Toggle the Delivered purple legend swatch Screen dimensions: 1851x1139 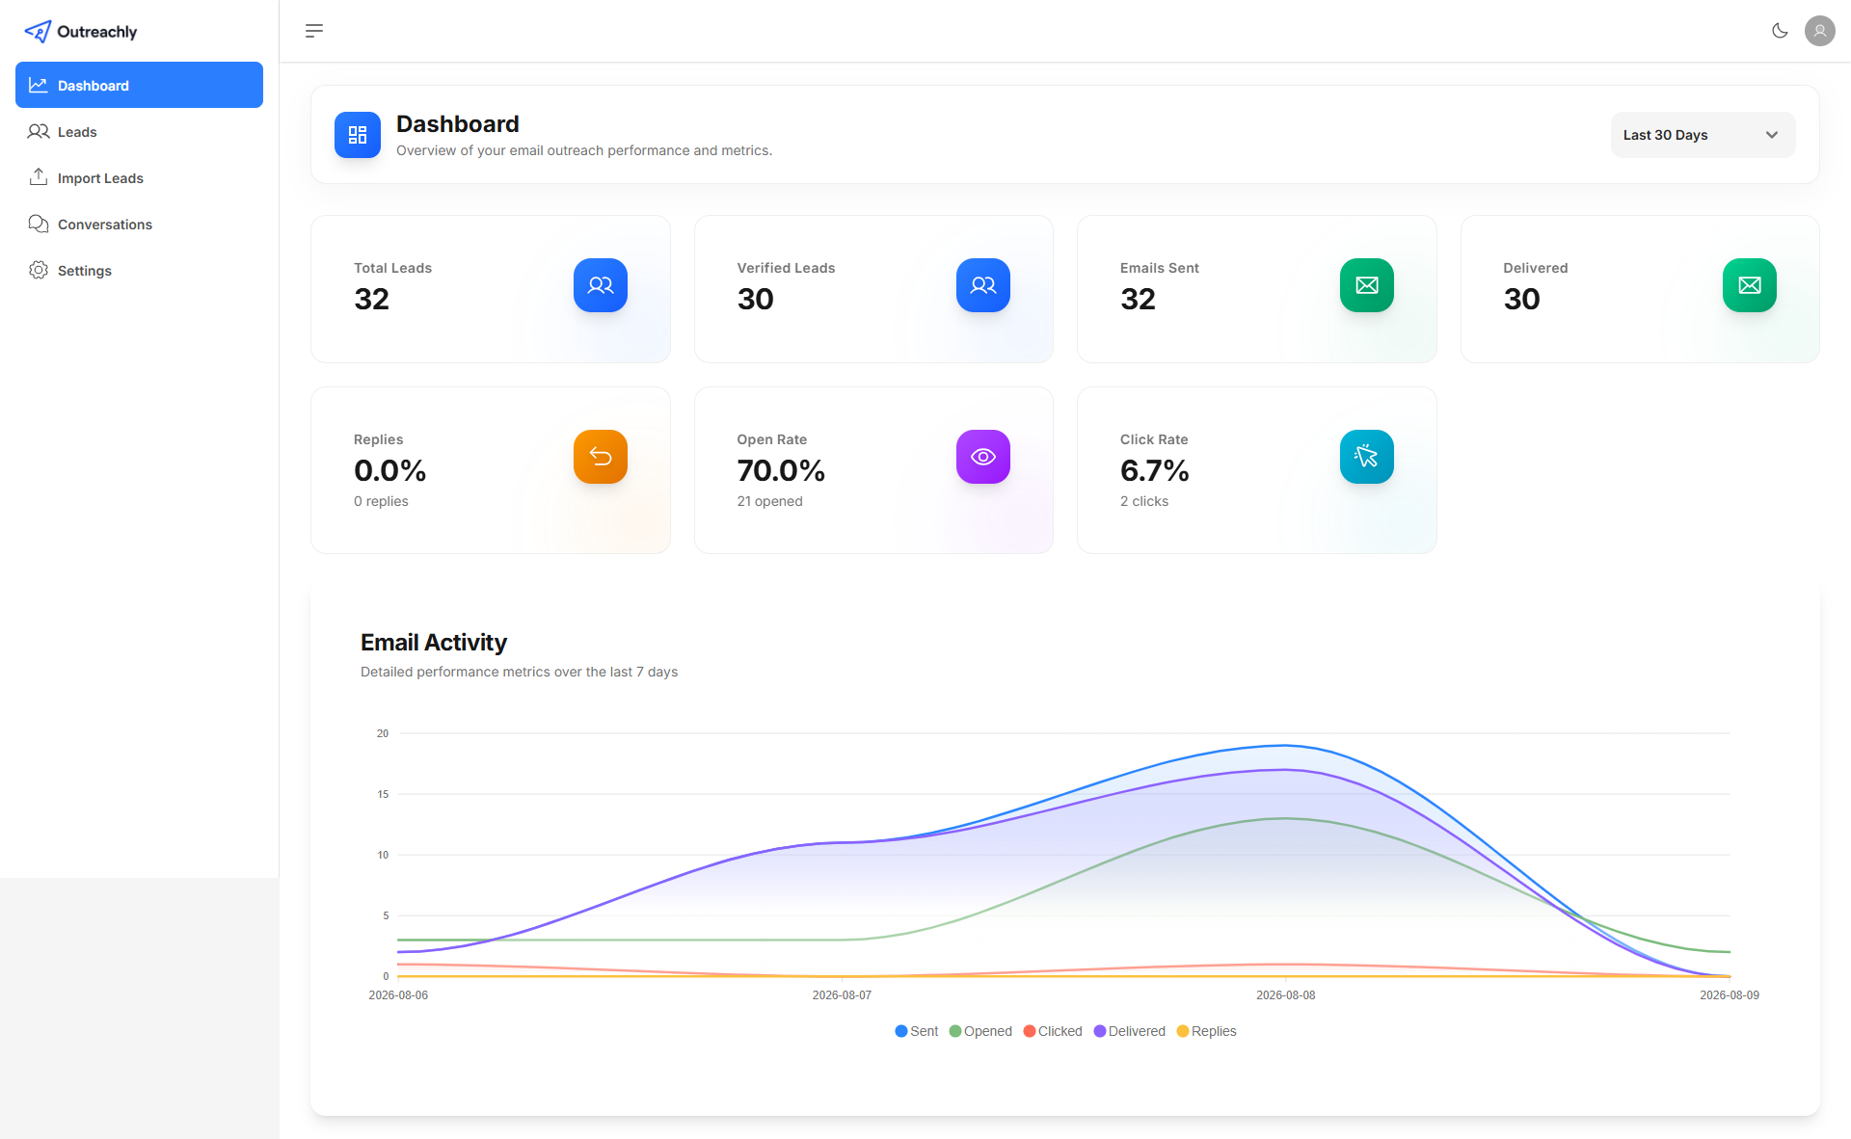coord(1099,1031)
